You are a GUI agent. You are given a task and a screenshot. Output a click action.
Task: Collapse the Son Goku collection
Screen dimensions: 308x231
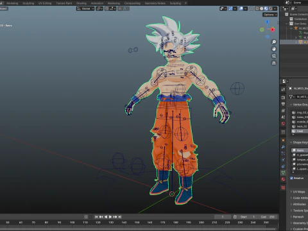287,24
